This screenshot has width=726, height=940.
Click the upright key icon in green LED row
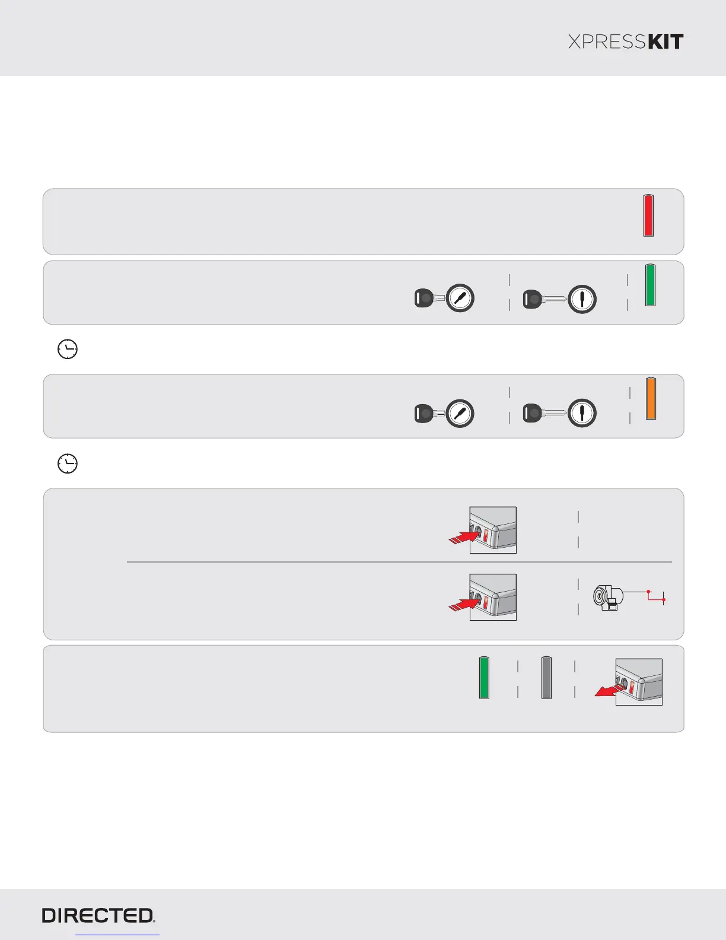point(559,300)
